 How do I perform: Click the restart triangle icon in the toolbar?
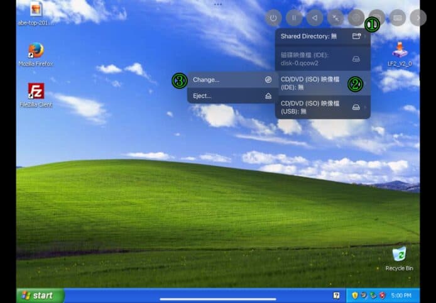[x=314, y=18]
